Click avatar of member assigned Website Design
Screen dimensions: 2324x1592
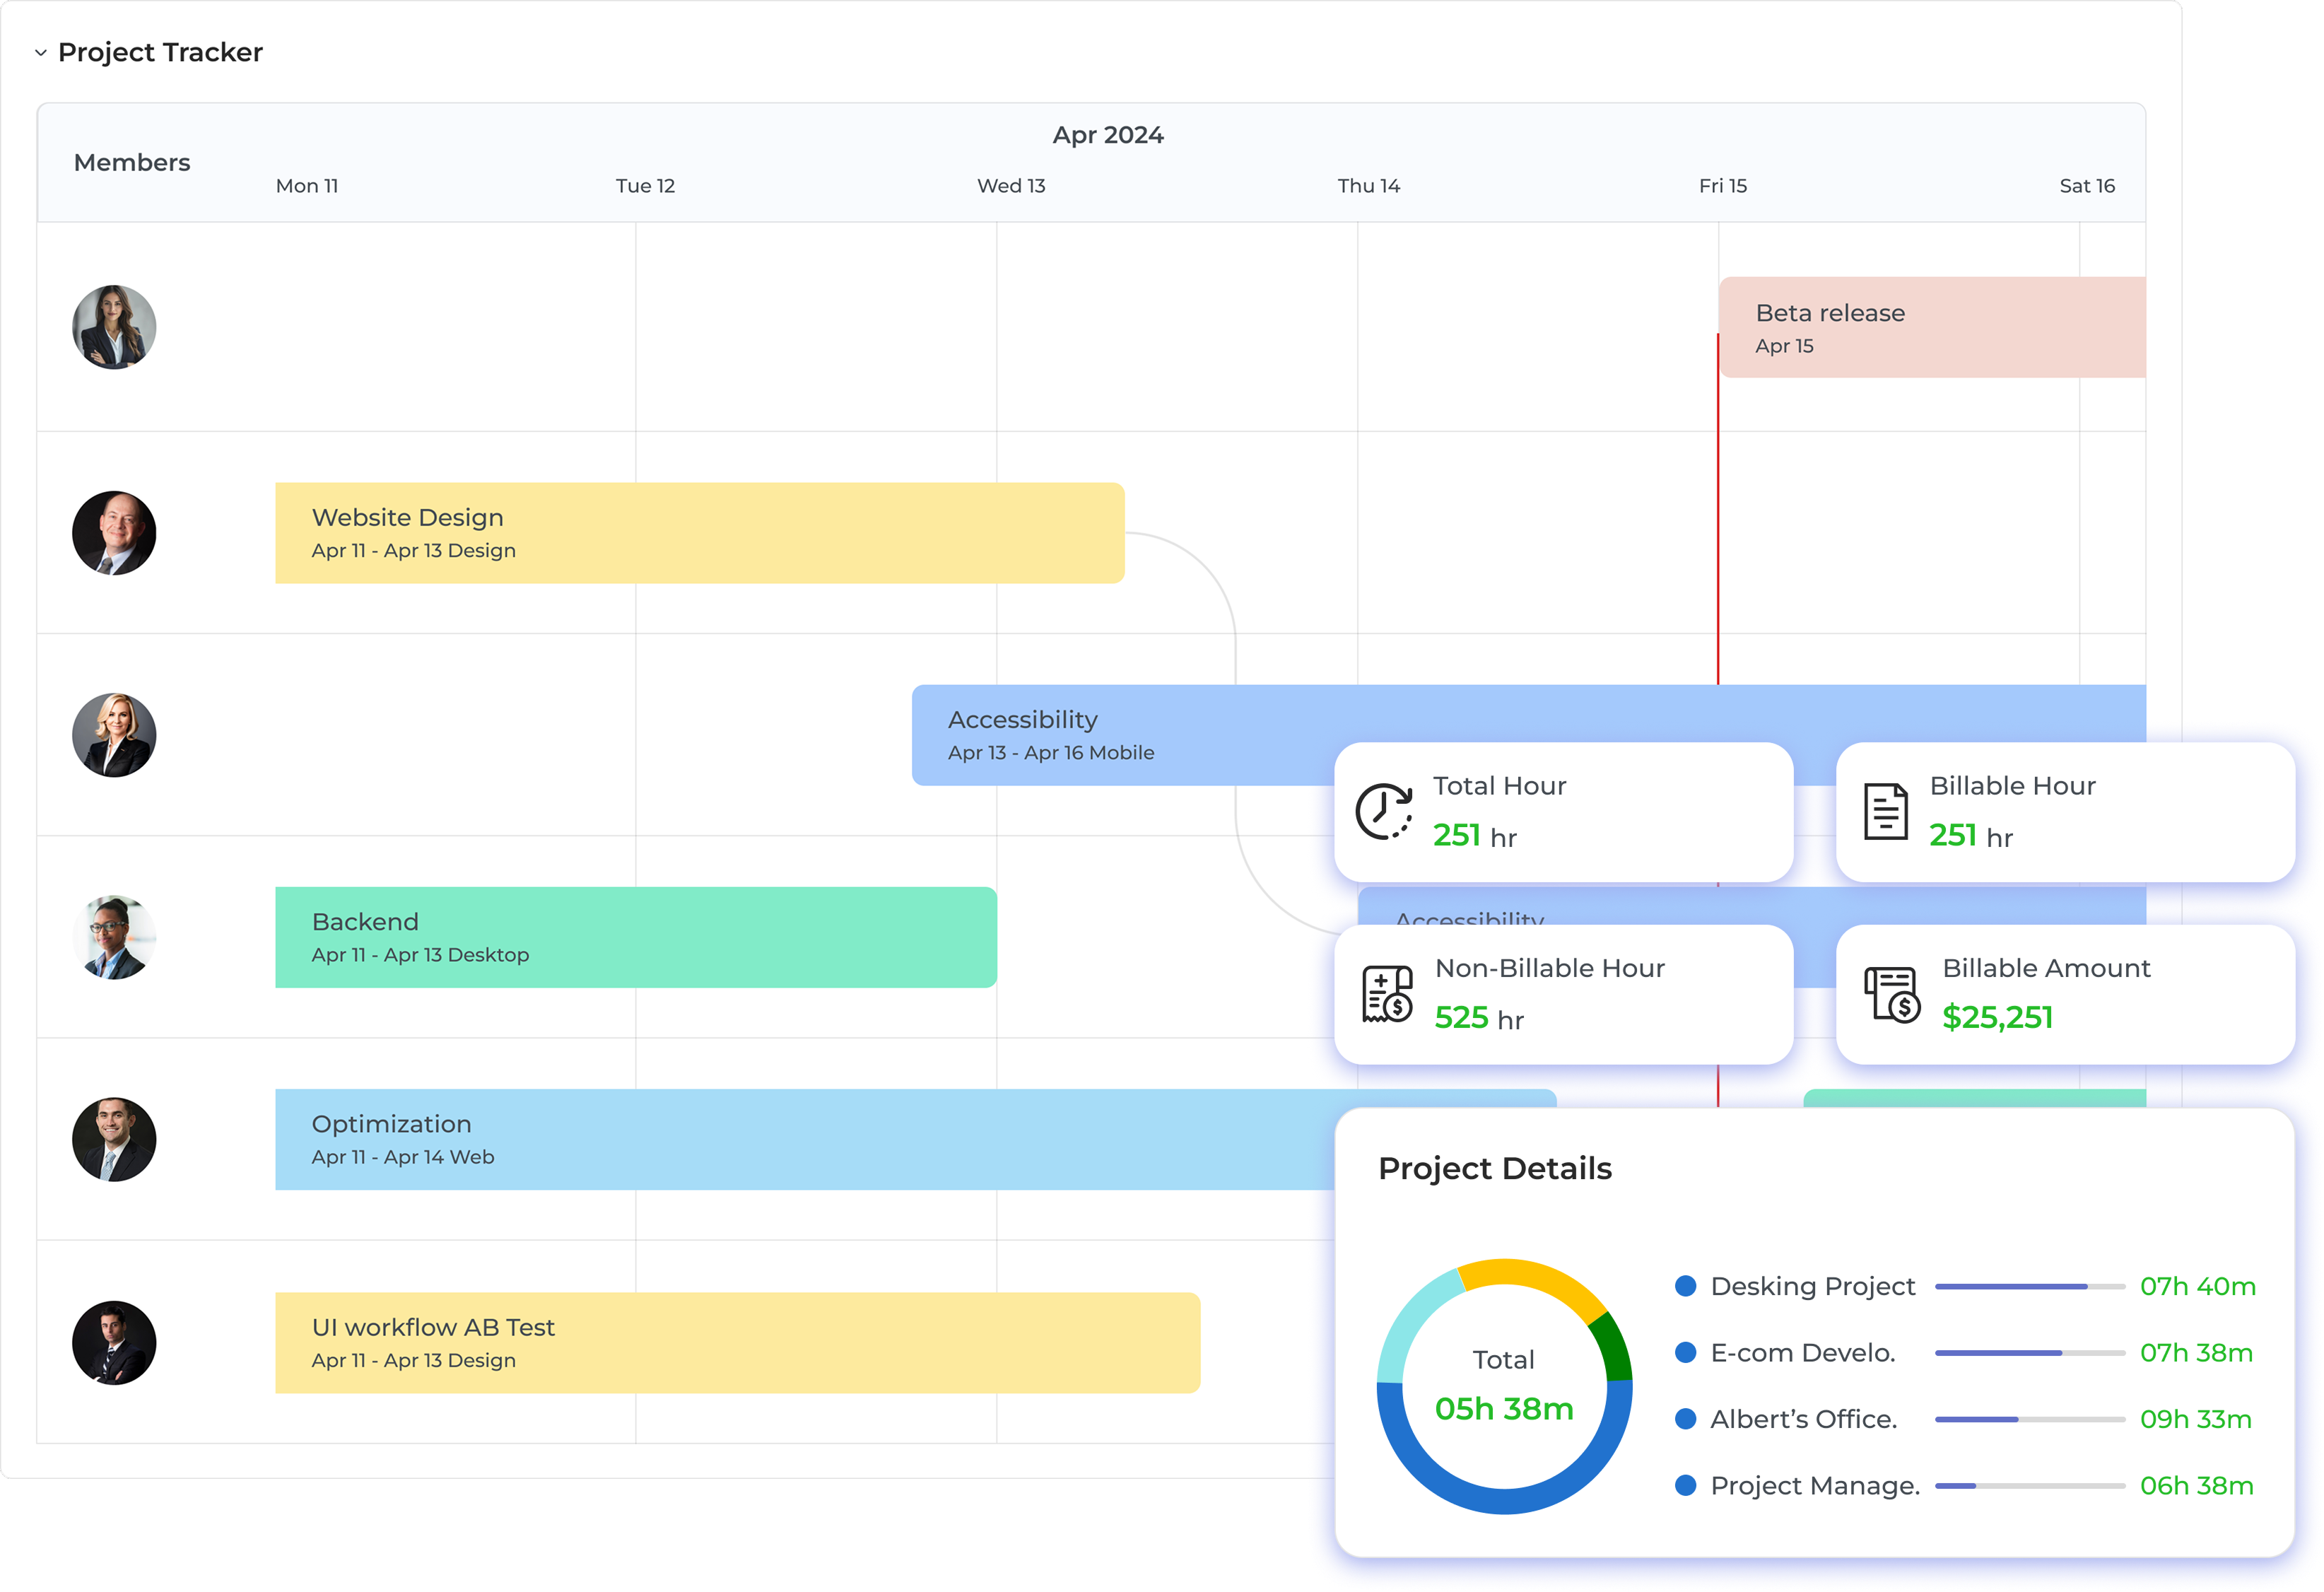114,533
